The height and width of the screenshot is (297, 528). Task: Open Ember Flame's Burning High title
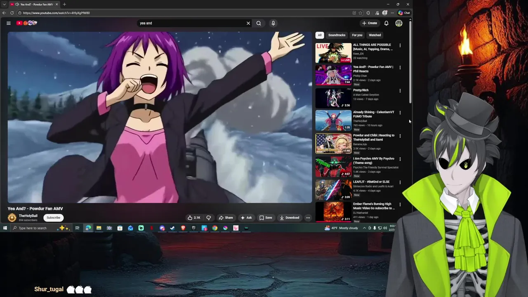[x=374, y=206]
